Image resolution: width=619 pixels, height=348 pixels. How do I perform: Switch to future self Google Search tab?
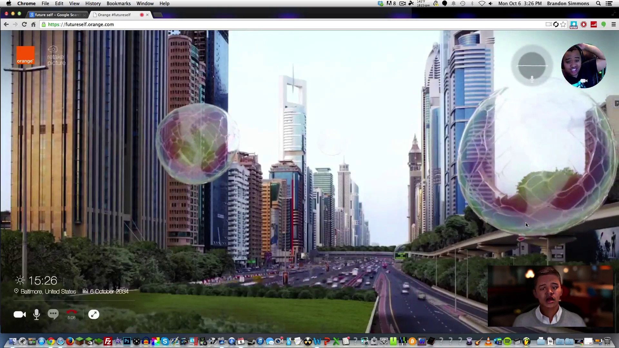pyautogui.click(x=57, y=15)
